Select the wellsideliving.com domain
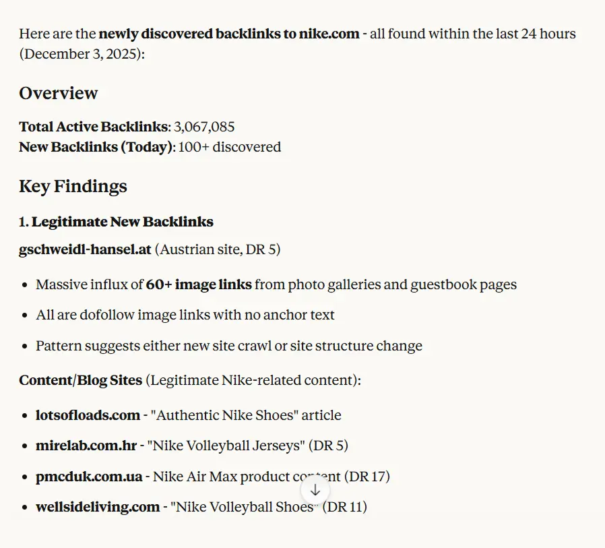 98,507
